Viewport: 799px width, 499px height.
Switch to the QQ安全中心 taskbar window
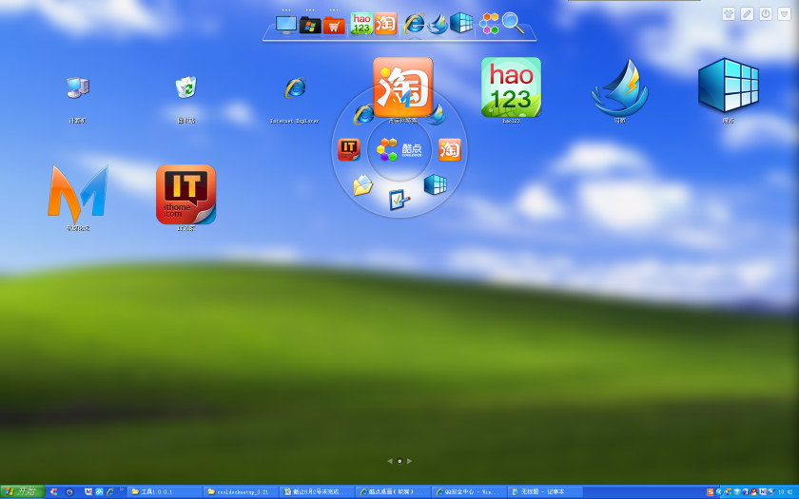[470, 492]
